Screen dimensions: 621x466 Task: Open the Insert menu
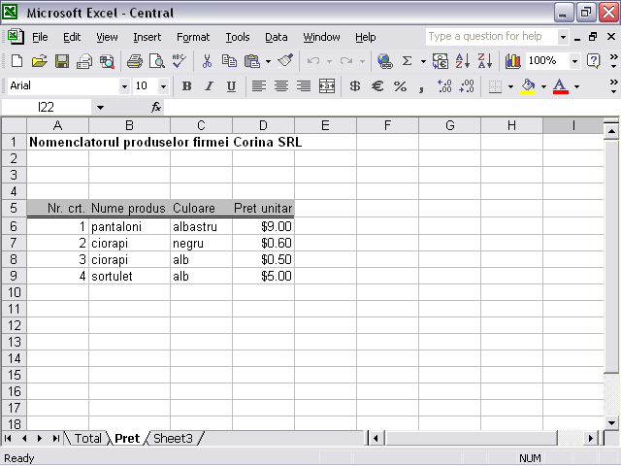[147, 37]
